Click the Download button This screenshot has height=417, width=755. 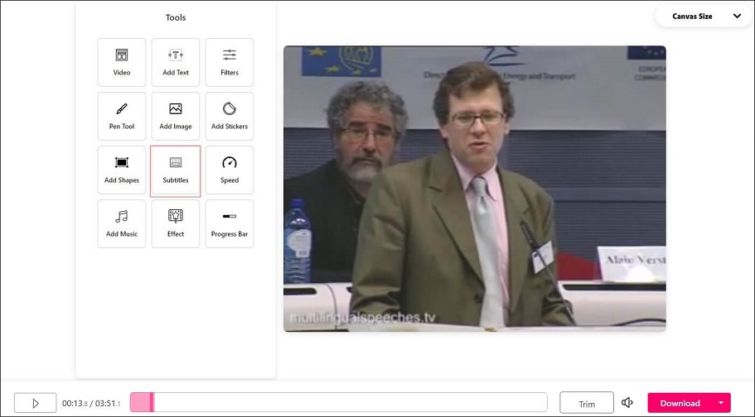(x=680, y=403)
